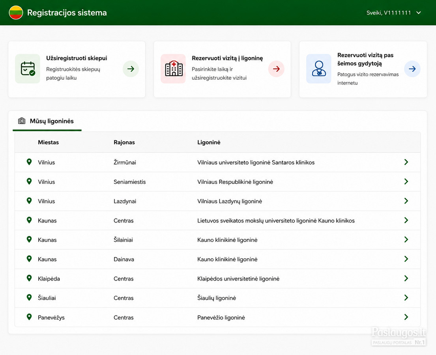436x355 pixels.
Task: Click the Miestas column header
Action: click(49, 142)
